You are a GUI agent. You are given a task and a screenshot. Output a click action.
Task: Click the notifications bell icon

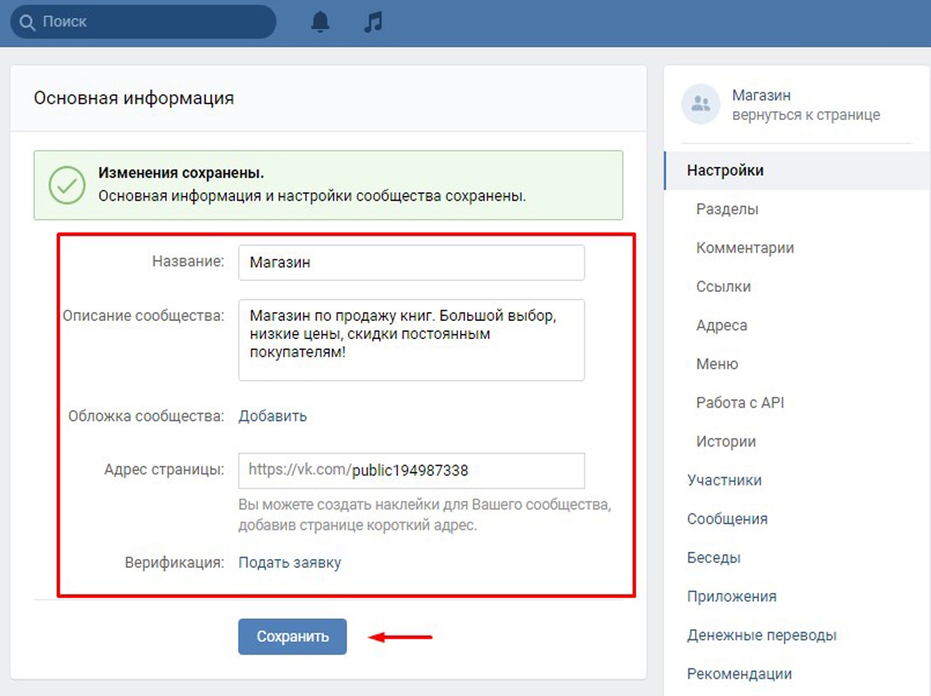[x=320, y=22]
